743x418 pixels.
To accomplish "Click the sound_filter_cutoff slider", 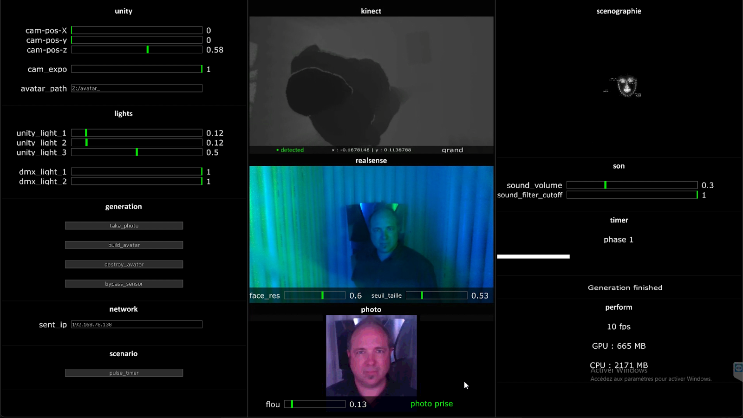I will pyautogui.click(x=632, y=195).
